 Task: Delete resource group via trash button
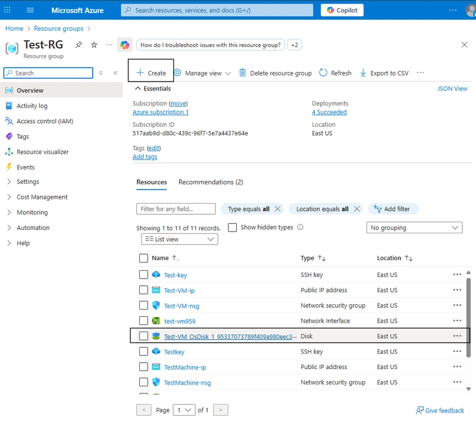click(x=275, y=73)
